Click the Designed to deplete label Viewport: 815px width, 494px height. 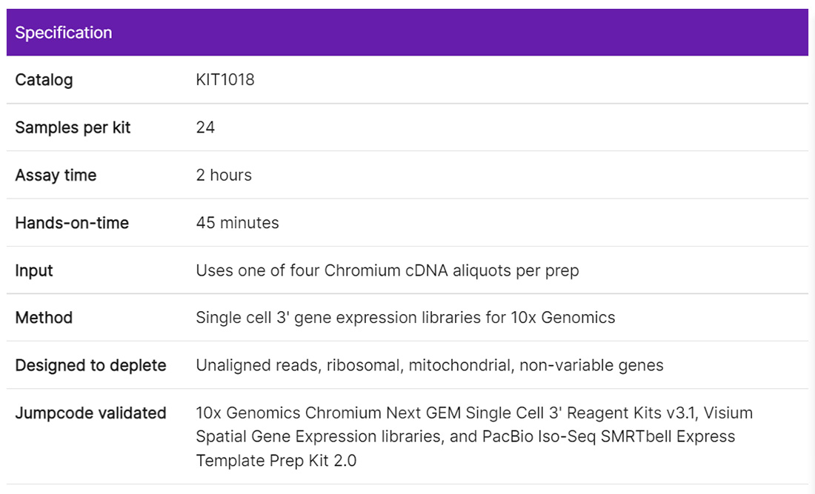(90, 365)
